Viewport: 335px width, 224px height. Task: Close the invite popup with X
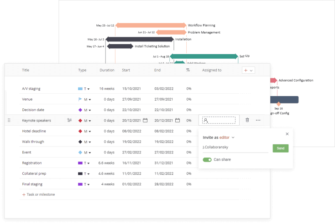287,134
